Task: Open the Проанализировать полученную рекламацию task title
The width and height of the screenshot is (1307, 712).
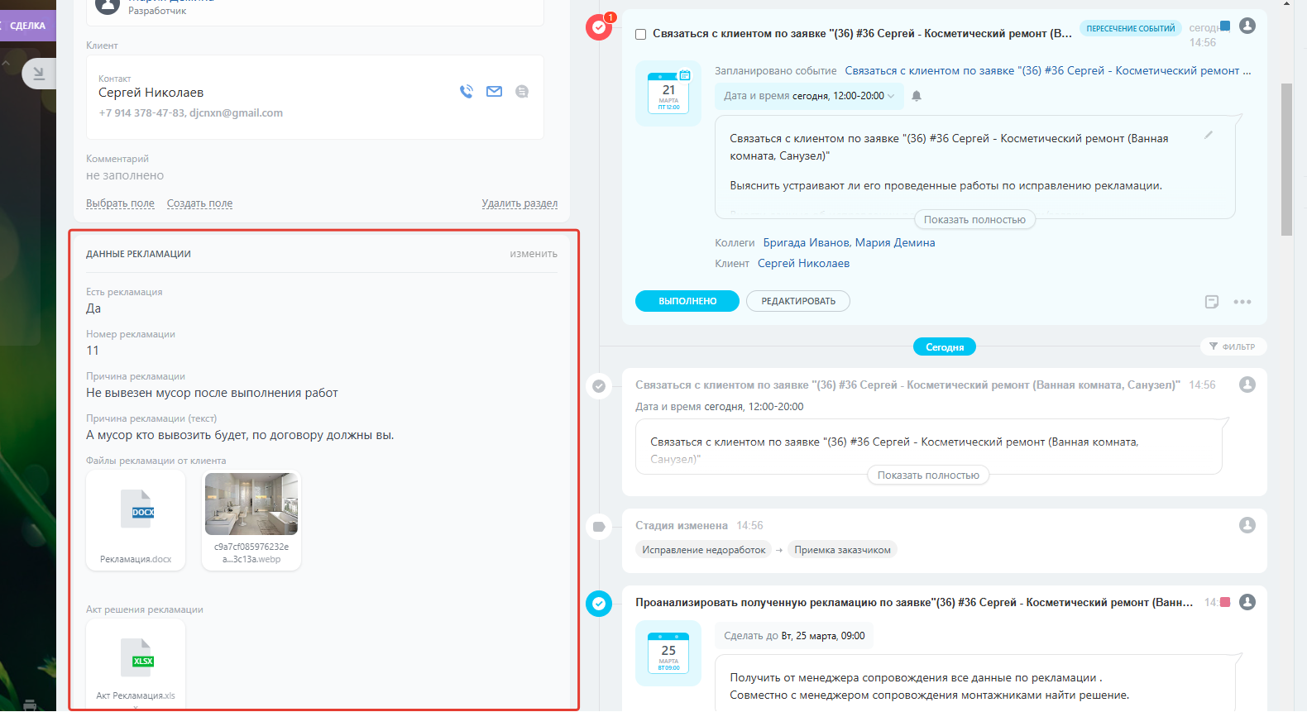Action: click(x=914, y=603)
